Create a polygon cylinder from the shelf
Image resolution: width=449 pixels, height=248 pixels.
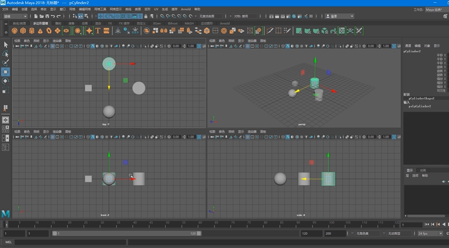coord(32,31)
